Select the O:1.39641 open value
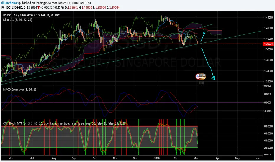 point(71,8)
